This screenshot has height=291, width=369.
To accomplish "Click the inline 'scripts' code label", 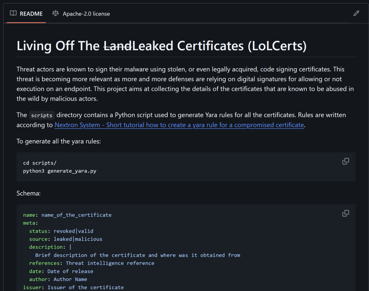I will (x=41, y=115).
